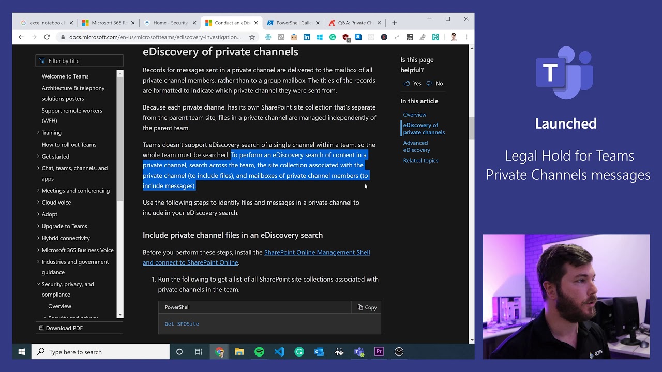This screenshot has height=372, width=662.
Task: Click Filter by title field
Action: click(x=80, y=61)
